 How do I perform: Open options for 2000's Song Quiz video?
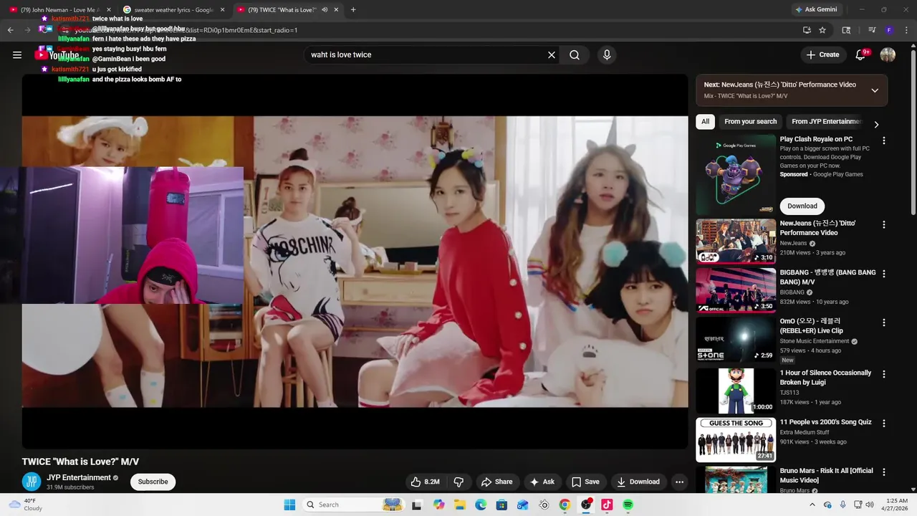[884, 424]
